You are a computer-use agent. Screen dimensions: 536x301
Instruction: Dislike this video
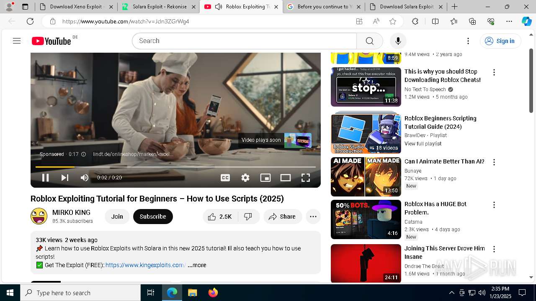tap(248, 217)
